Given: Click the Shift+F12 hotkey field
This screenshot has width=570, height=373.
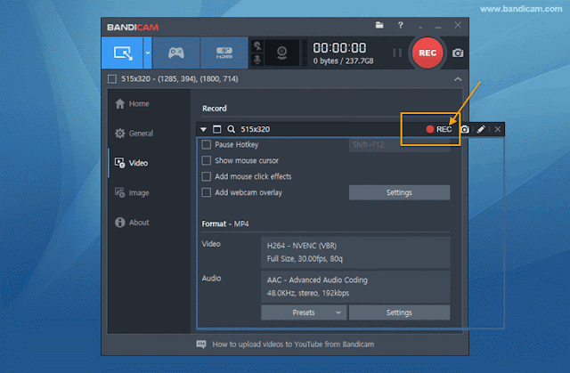Looking at the screenshot, I should click(x=399, y=144).
